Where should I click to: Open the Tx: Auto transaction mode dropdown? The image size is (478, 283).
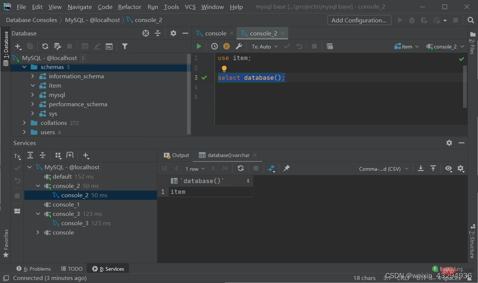click(x=265, y=47)
